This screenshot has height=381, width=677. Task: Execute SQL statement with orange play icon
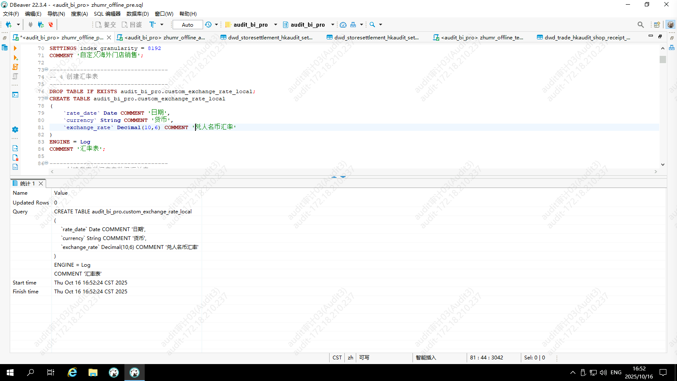click(x=15, y=48)
